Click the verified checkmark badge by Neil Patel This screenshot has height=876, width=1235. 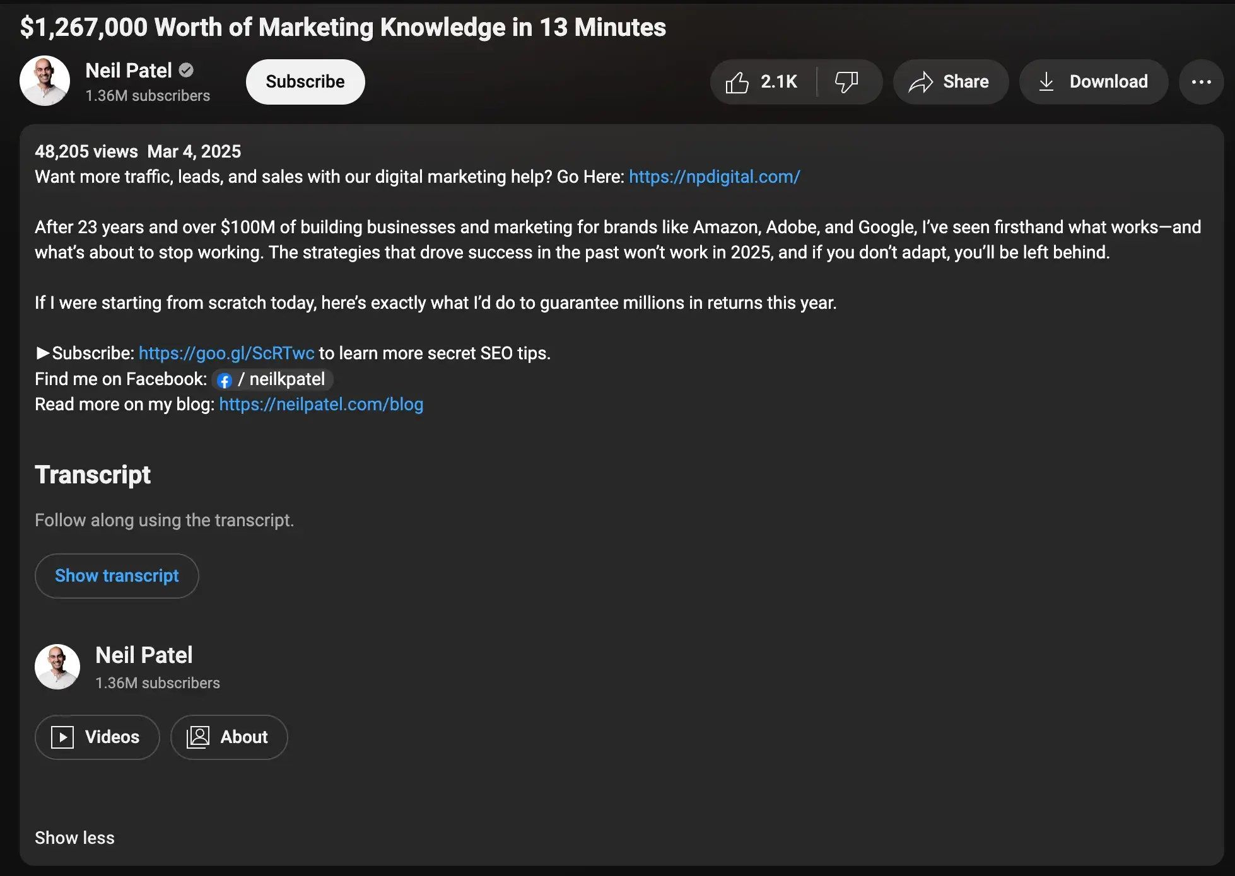point(186,71)
